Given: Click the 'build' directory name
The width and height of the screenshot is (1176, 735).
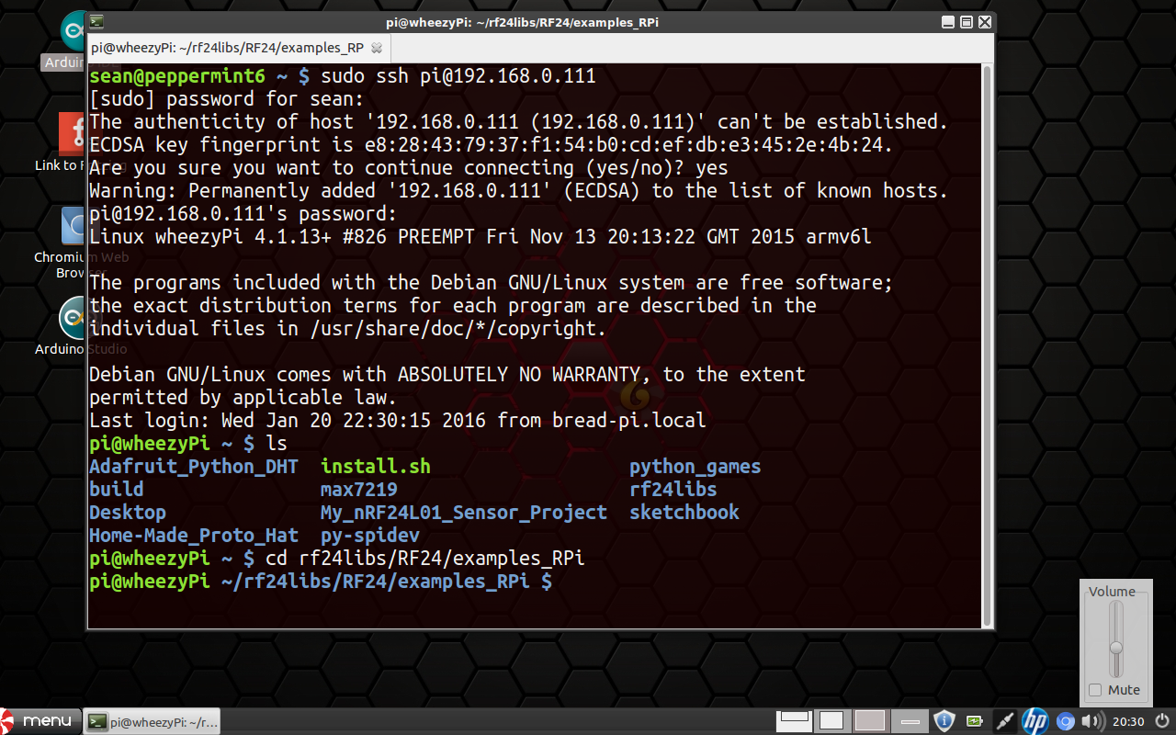Looking at the screenshot, I should click(117, 490).
